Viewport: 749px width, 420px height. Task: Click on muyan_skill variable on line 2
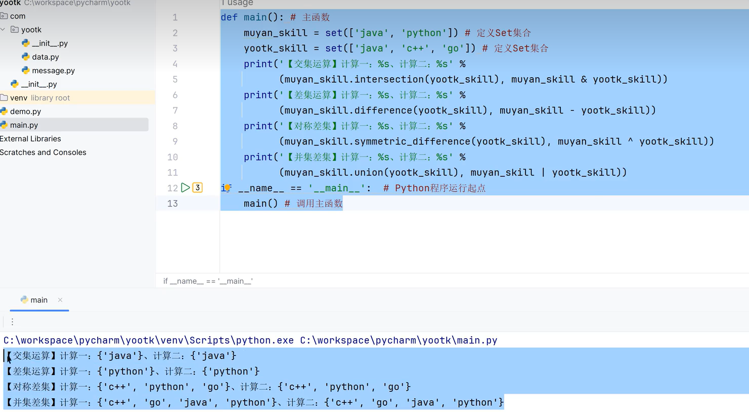pos(276,33)
